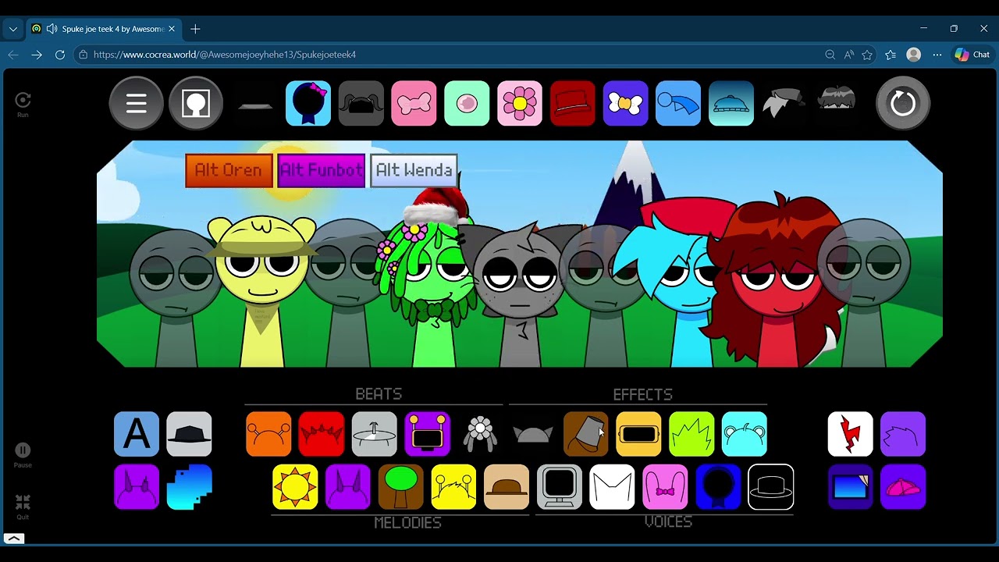Pick the white outlined top hat voice icon

click(771, 487)
